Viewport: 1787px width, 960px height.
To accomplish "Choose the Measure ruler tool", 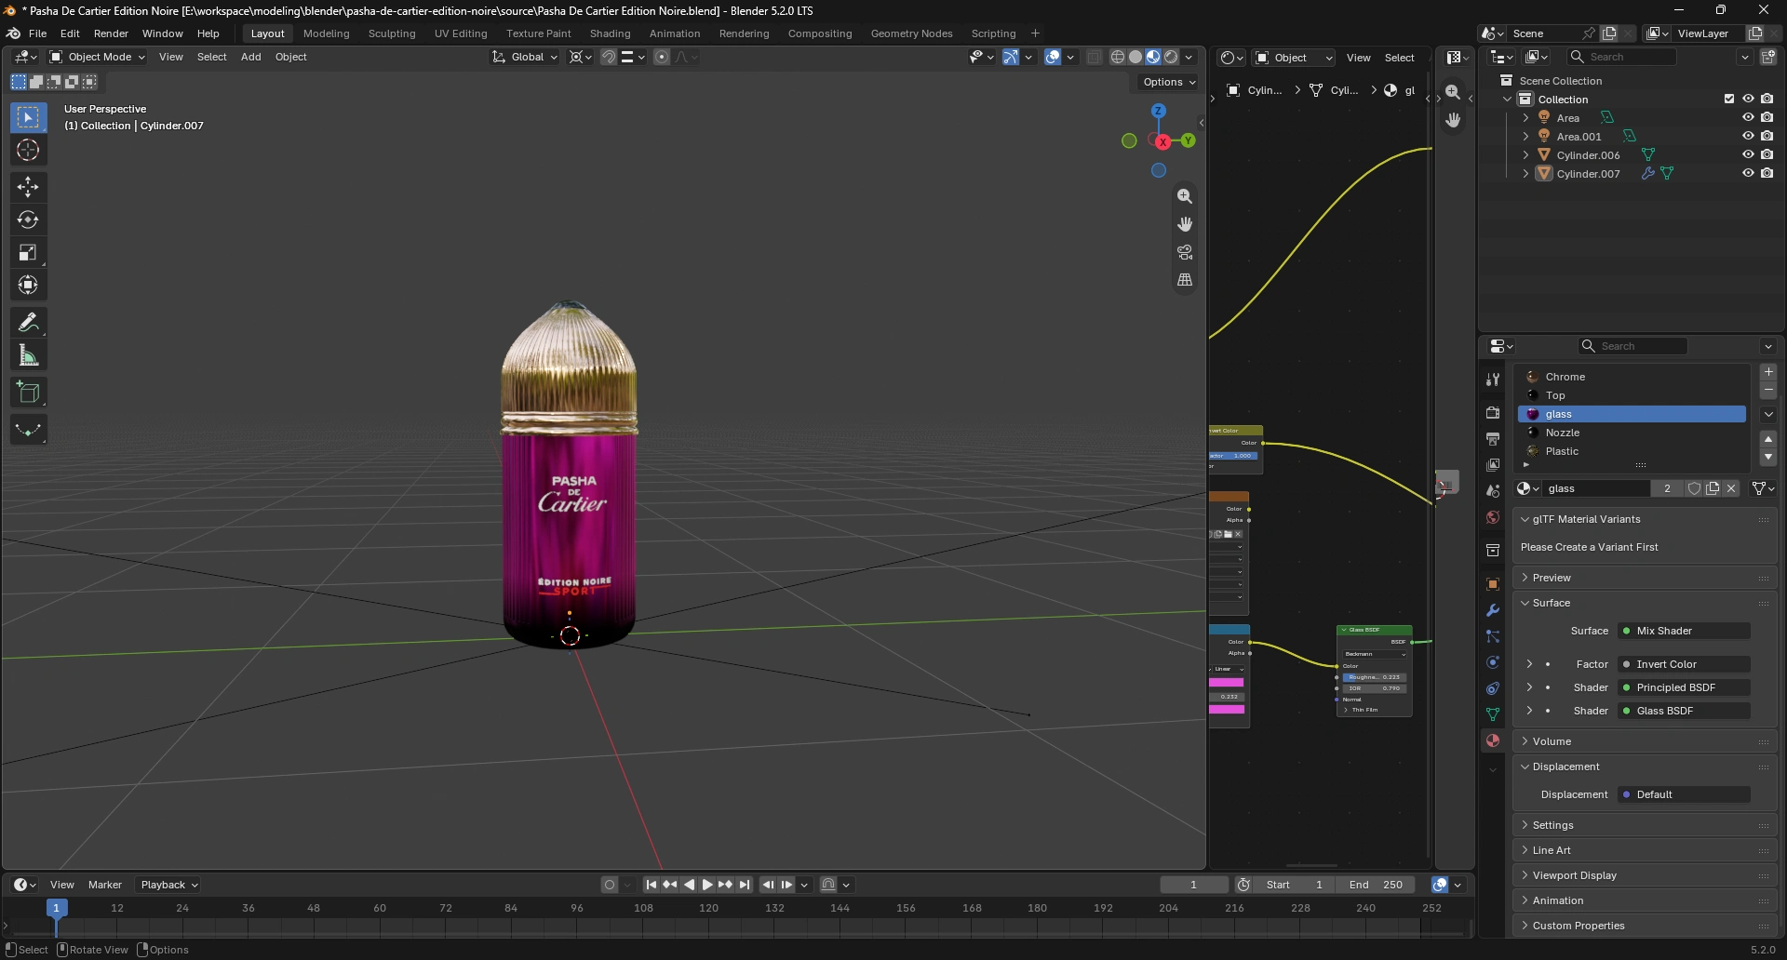I will pyautogui.click(x=28, y=354).
